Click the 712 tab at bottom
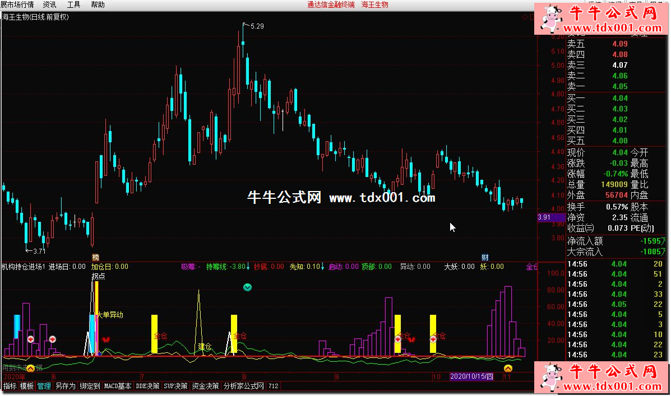Screen dimensions: 671x396 pyautogui.click(x=274, y=386)
